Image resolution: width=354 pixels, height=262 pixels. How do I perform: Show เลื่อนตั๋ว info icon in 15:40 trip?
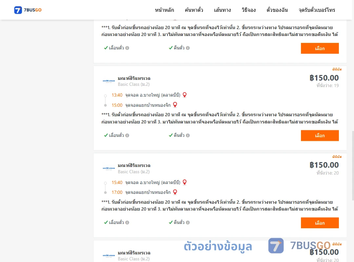(127, 222)
